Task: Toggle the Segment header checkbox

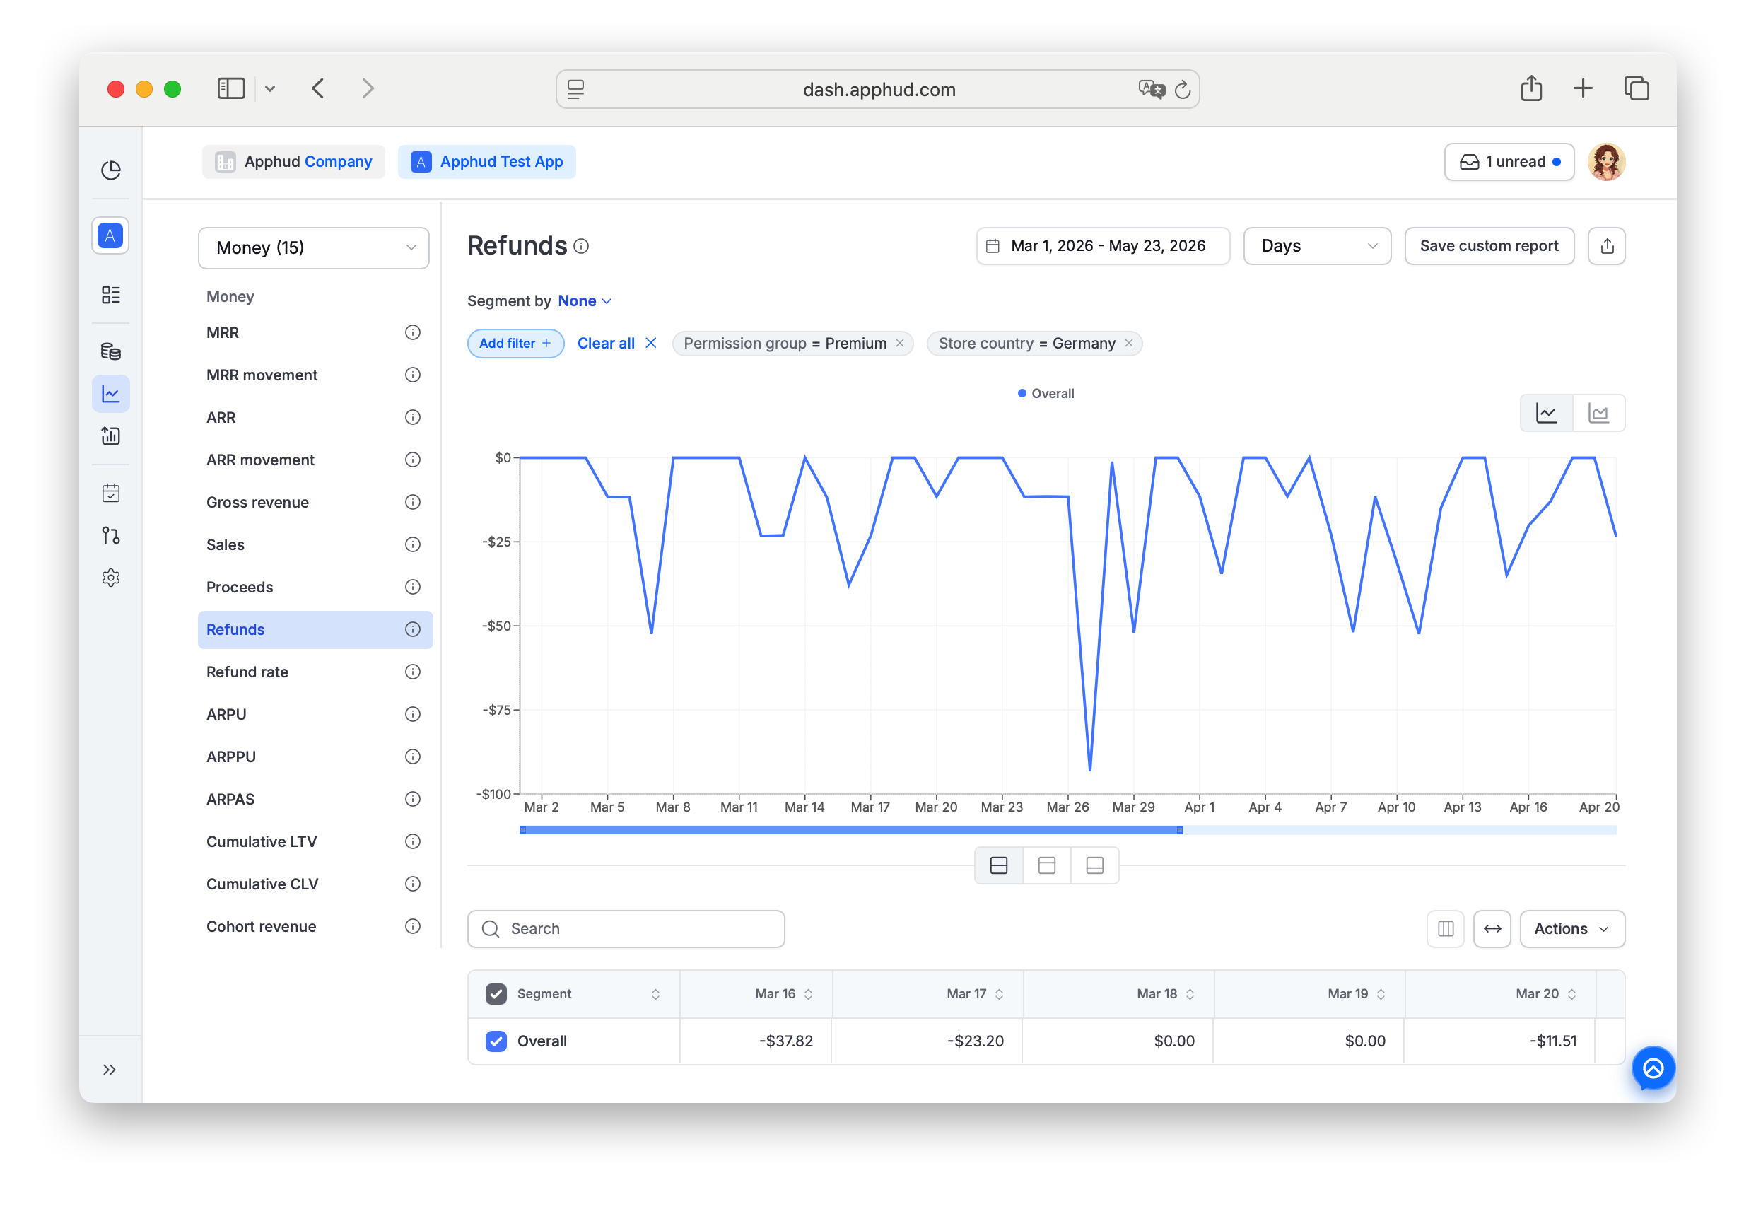Action: coord(496,994)
